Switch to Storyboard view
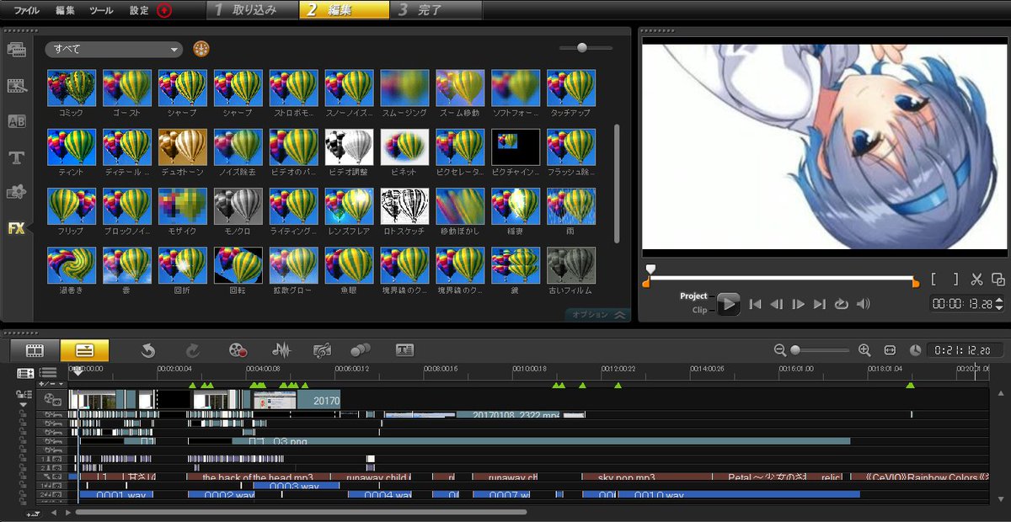Image resolution: width=1011 pixels, height=522 pixels. [35, 350]
